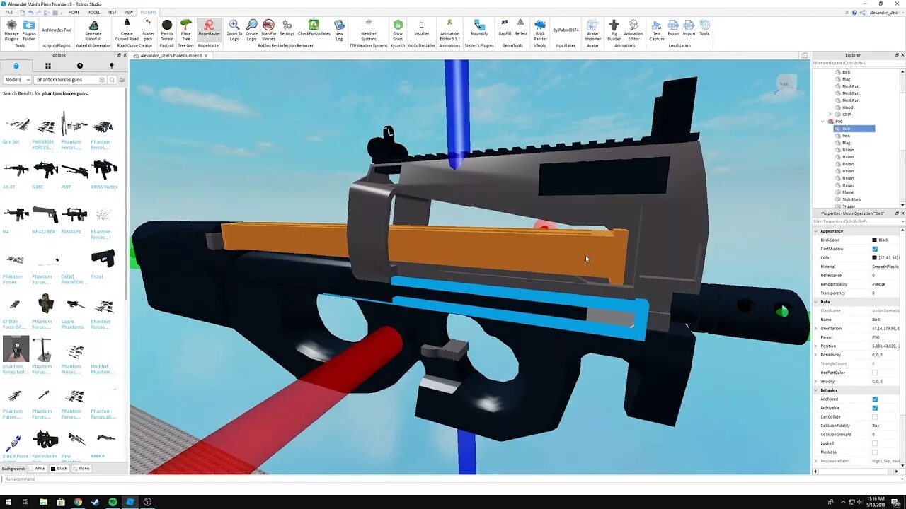The height and width of the screenshot is (509, 906).
Task: Open FAMAS F1 model in Toolbox
Action: [74, 218]
